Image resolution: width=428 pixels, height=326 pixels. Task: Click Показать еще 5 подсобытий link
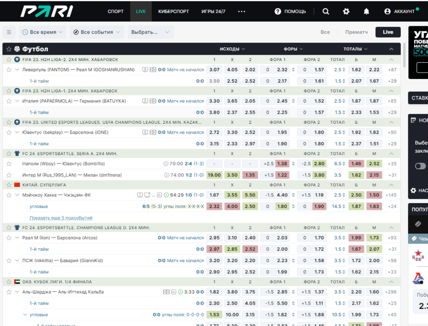click(61, 218)
